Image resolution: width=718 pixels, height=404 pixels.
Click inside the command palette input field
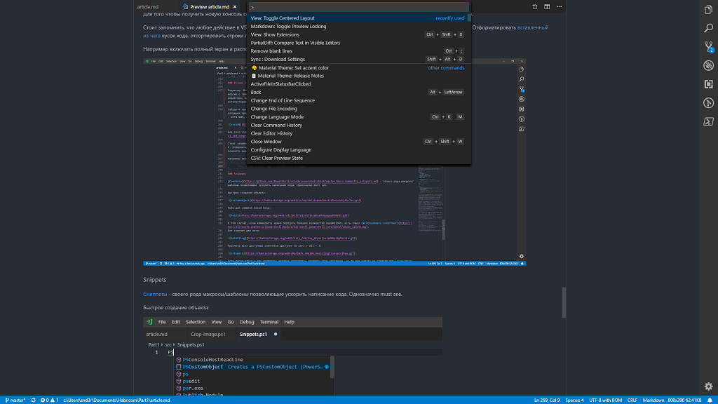358,7
